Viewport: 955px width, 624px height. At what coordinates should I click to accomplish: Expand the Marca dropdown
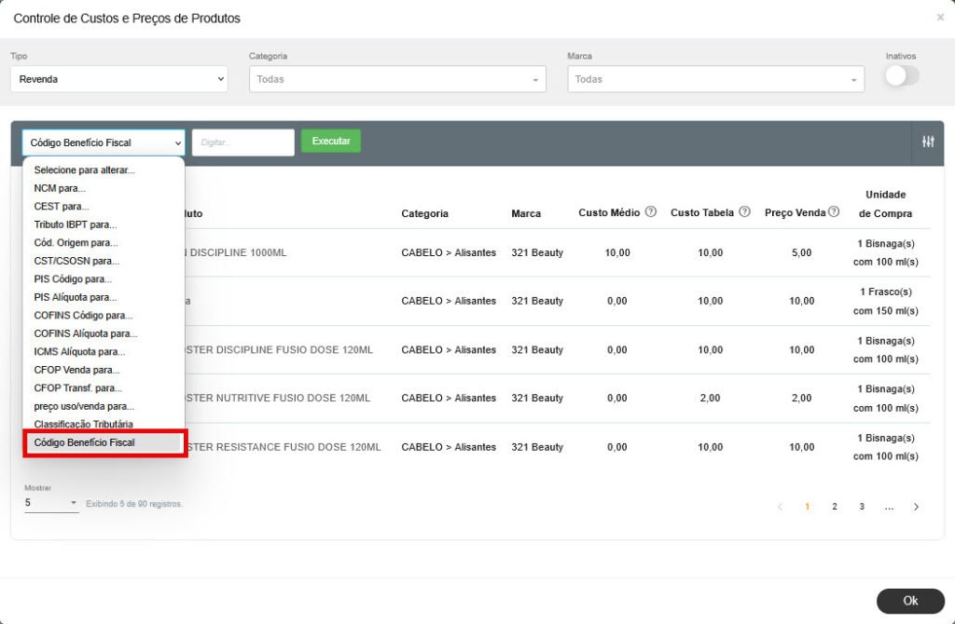click(715, 79)
